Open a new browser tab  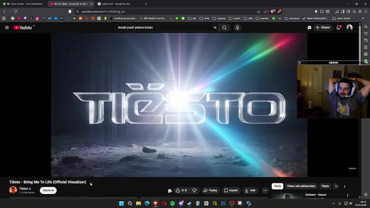point(146,4)
